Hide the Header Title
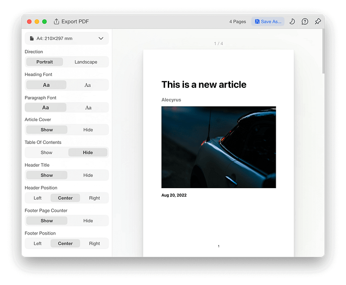The height and width of the screenshot is (285, 346). [x=88, y=175]
